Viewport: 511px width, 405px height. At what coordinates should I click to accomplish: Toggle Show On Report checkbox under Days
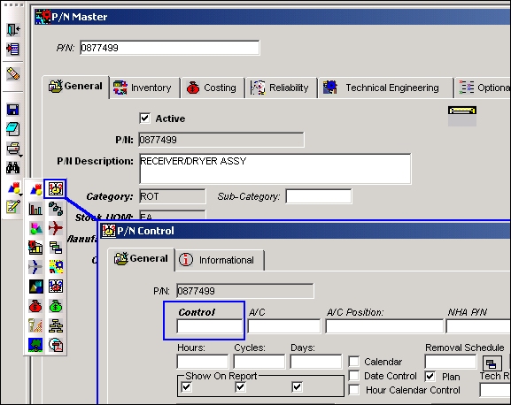tap(297, 387)
